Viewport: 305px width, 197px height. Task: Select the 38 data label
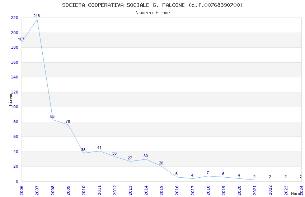tap(83, 150)
